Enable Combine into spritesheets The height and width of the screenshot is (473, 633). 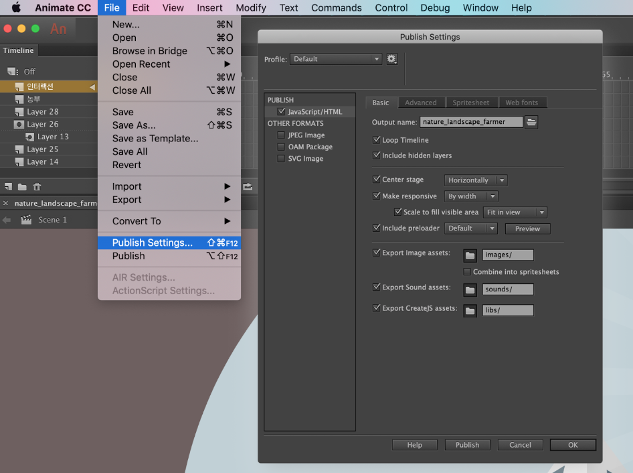coord(467,271)
